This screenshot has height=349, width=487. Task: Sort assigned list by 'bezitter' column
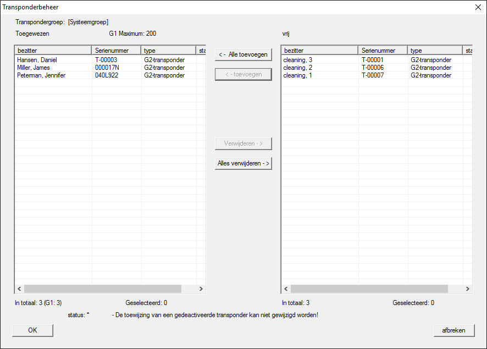[53, 51]
